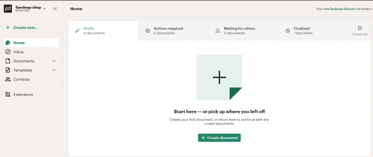The image size is (373, 157).
Task: Click the Extensions grid icon
Action: (8, 94)
